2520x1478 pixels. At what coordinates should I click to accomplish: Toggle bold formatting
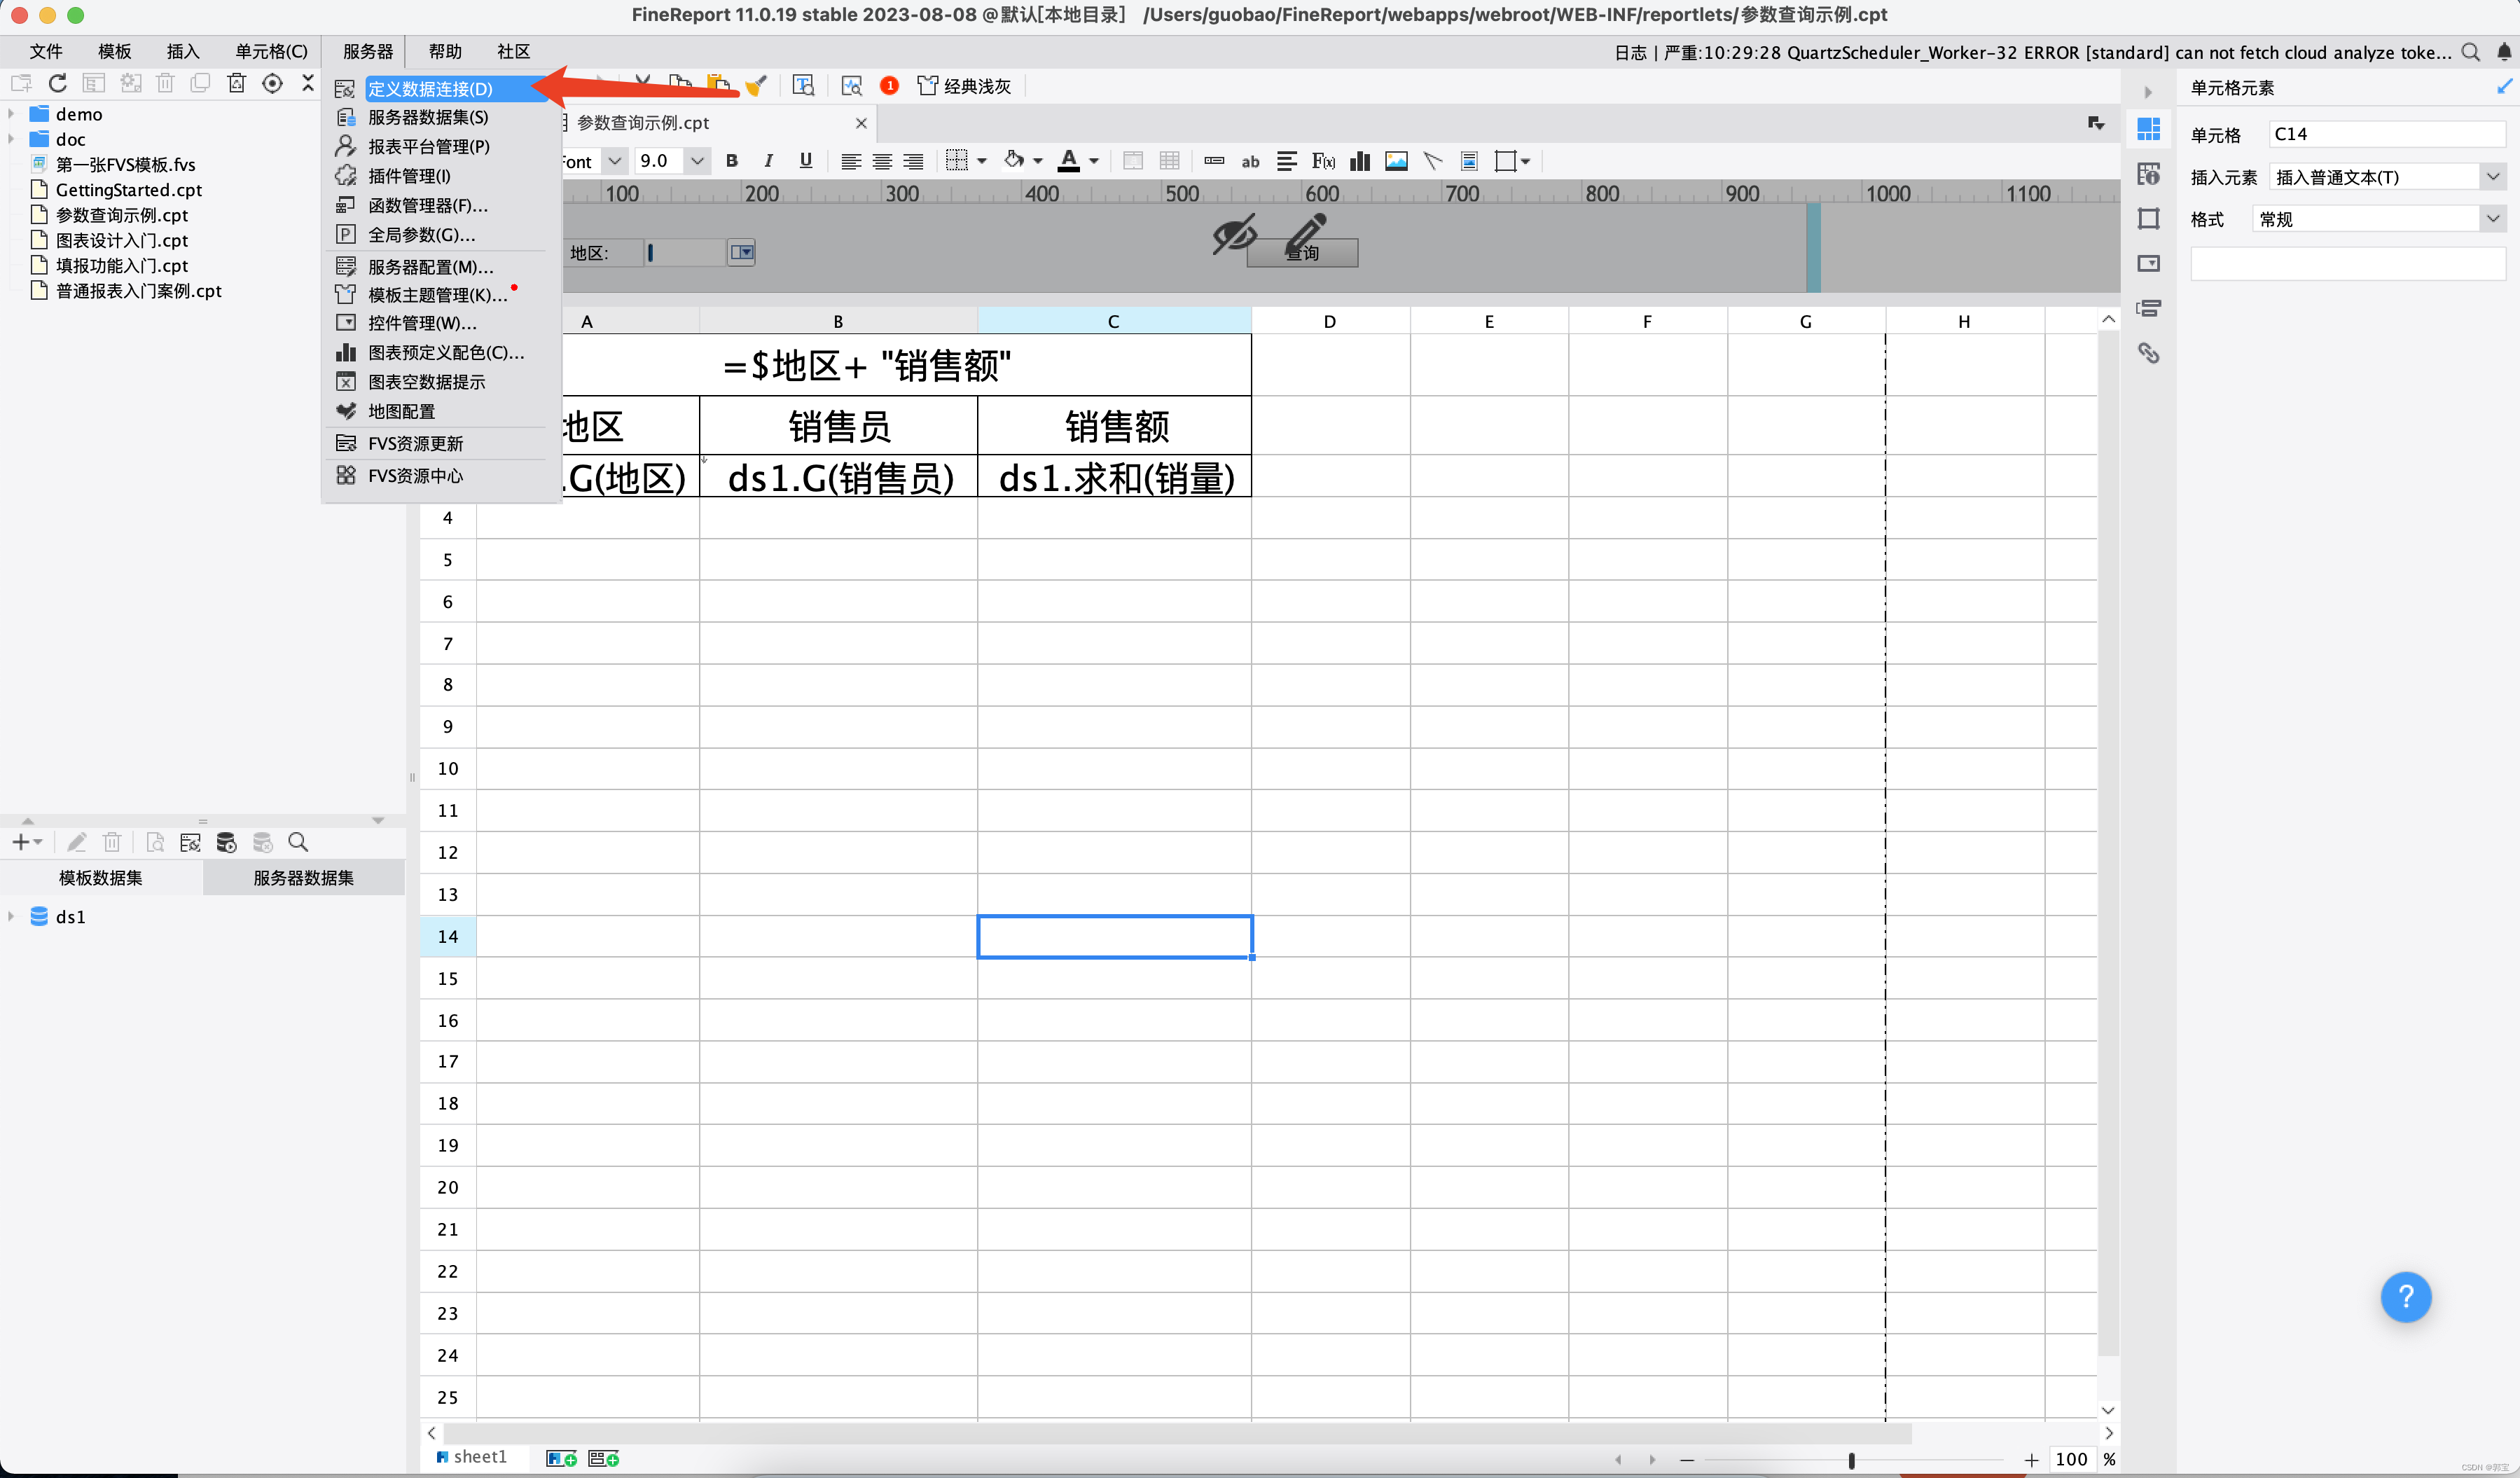(x=731, y=161)
